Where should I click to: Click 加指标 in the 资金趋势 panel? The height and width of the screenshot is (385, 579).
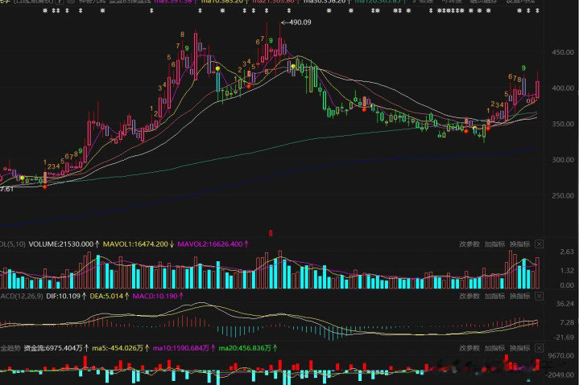[x=494, y=348]
